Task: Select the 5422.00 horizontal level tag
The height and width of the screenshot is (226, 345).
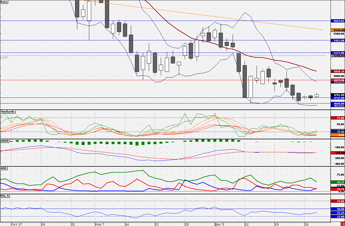Action: (338, 40)
